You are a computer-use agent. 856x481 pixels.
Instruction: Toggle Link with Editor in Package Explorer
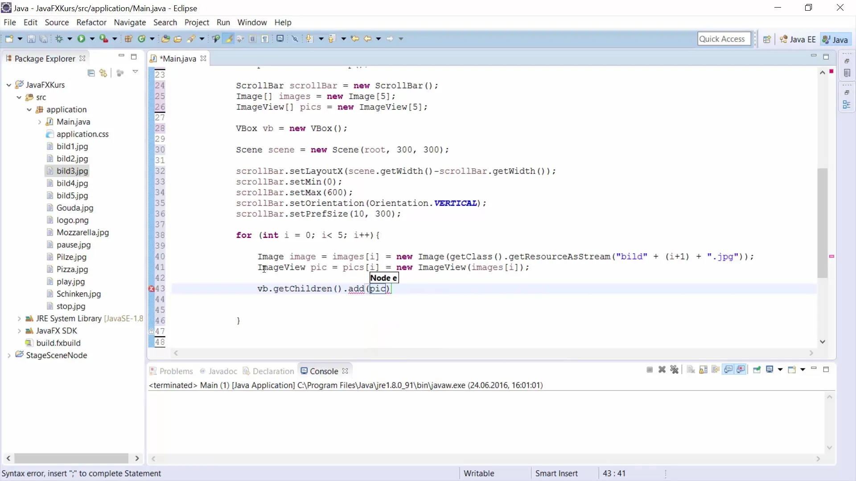pos(103,73)
